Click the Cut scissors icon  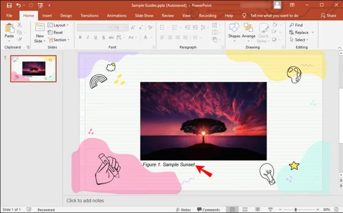[x=19, y=25]
